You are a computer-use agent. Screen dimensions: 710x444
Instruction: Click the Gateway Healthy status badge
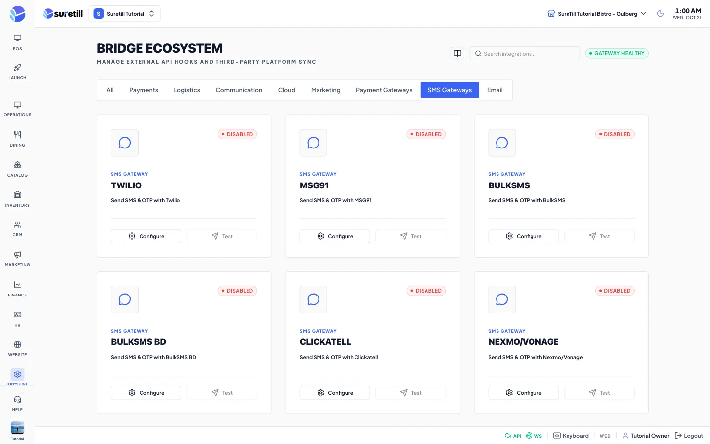click(617, 53)
